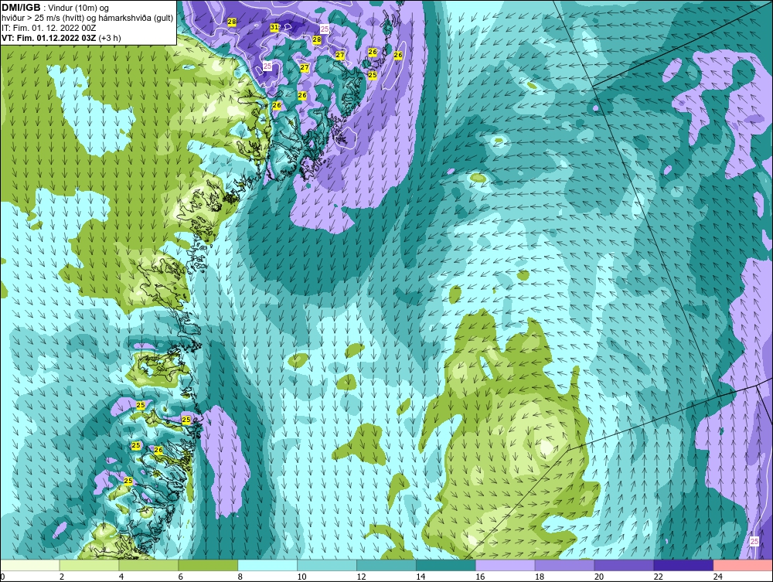
Task: Click the 22–24 m/s dark indigo legend swatch
Action: click(683, 565)
